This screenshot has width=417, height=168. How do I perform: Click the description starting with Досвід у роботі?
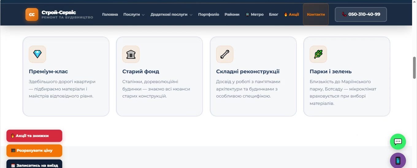click(248, 89)
